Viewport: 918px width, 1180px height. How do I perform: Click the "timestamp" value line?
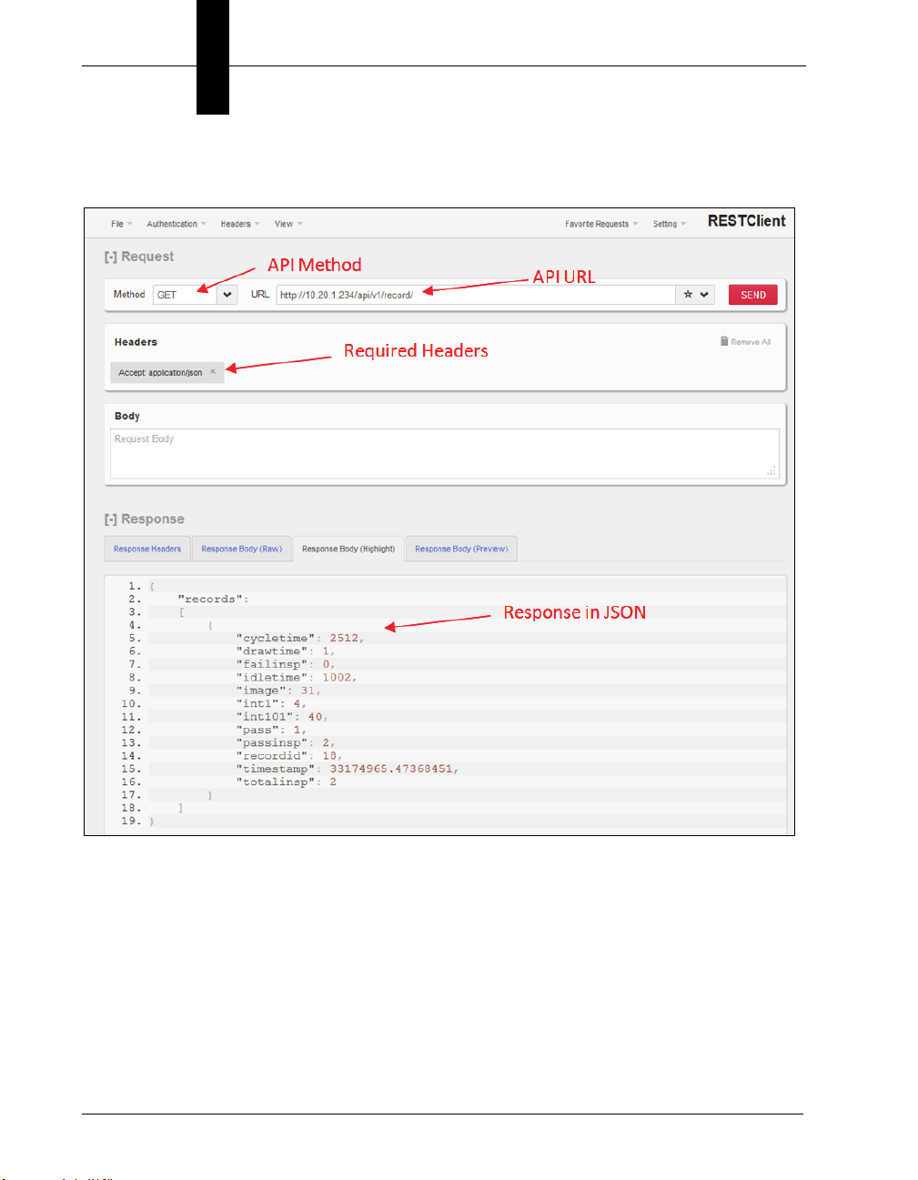tap(348, 770)
